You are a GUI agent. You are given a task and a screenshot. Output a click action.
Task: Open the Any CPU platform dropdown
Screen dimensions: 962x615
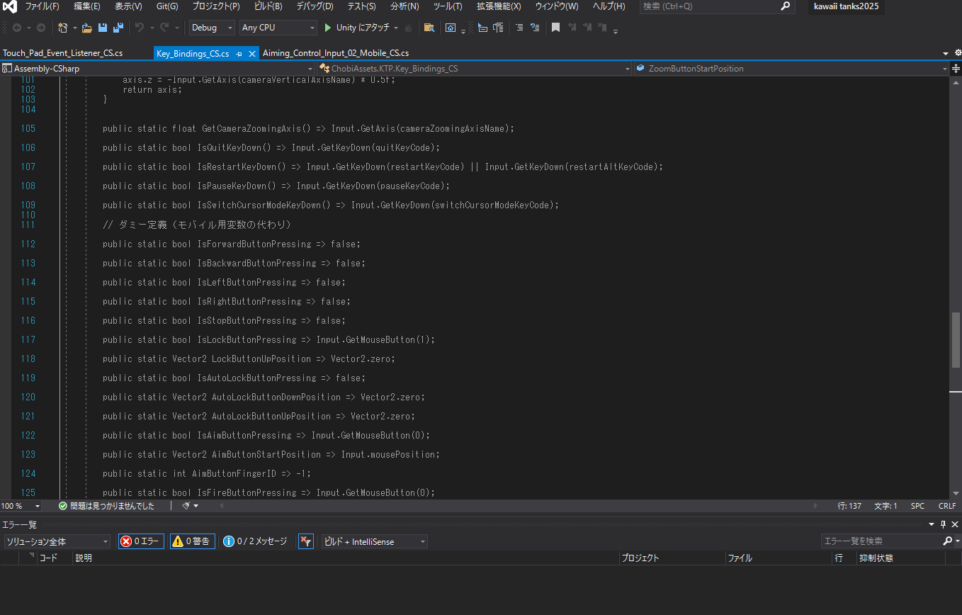[x=278, y=28]
